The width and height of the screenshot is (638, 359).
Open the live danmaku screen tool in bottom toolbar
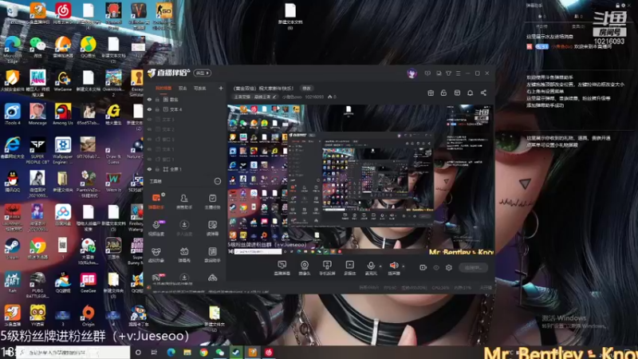click(282, 268)
